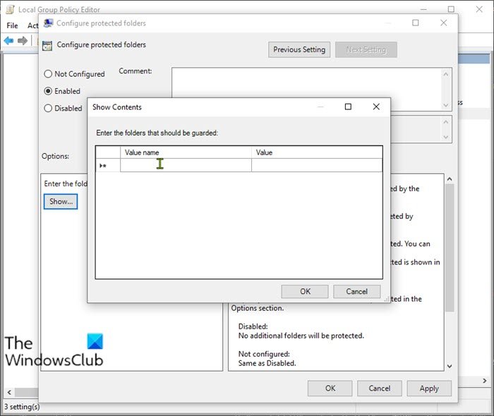Screen dimensions: 494x416
Task: Click the Value column header
Action: tap(317, 152)
